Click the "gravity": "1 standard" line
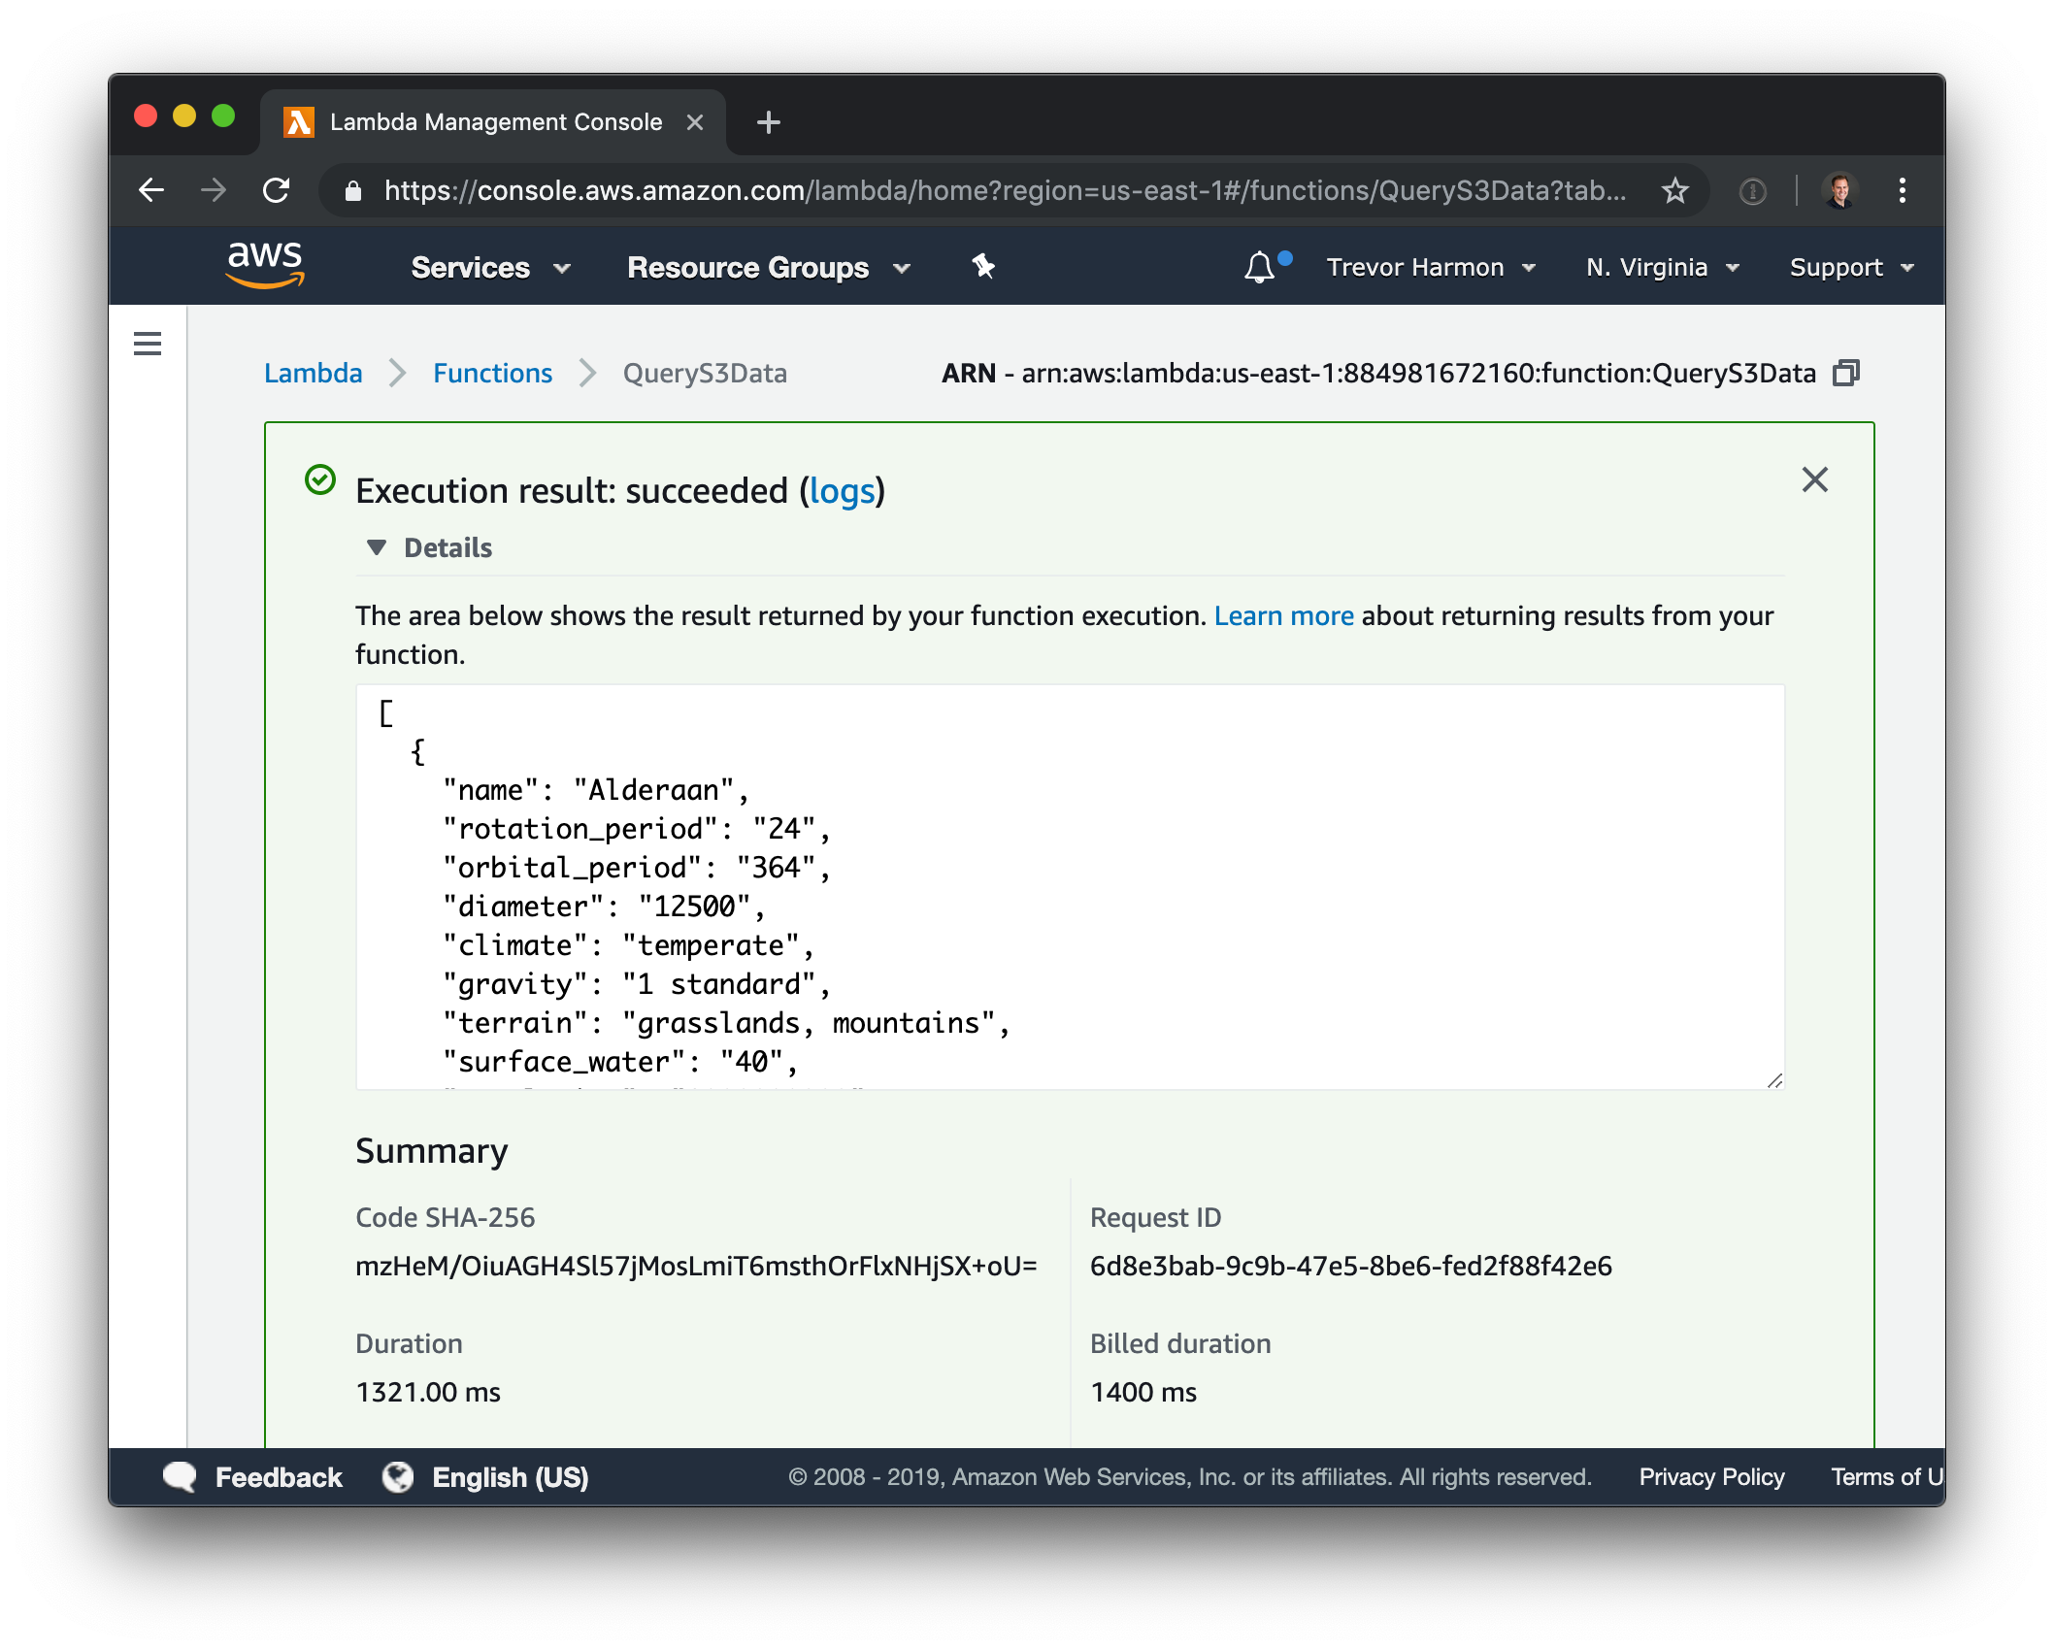 point(637,984)
